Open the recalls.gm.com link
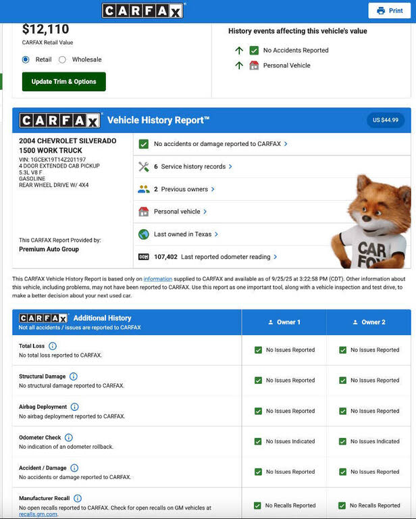The width and height of the screenshot is (416, 519). [38, 514]
